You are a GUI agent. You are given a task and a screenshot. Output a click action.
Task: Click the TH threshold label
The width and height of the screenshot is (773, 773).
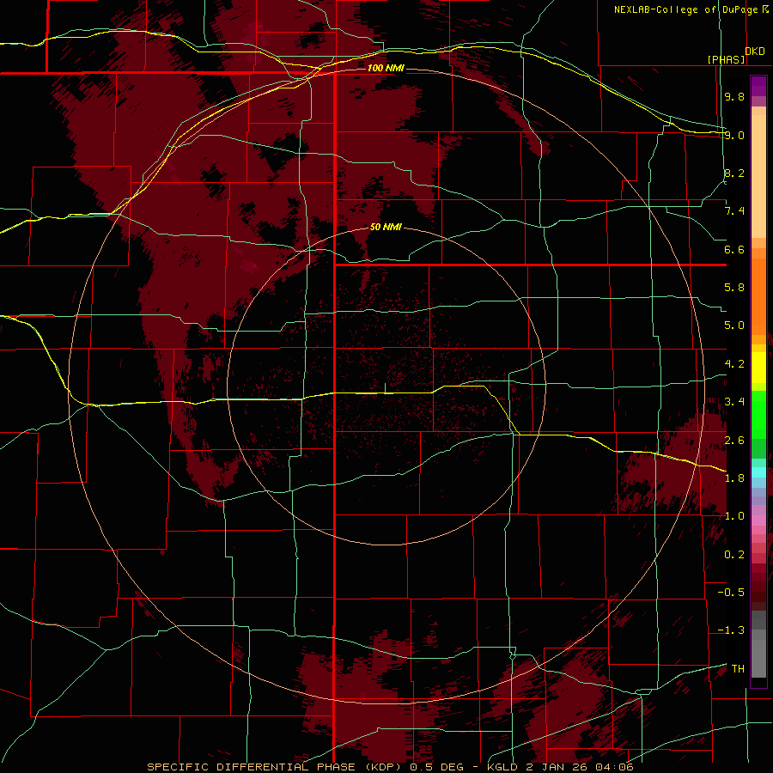pos(738,669)
